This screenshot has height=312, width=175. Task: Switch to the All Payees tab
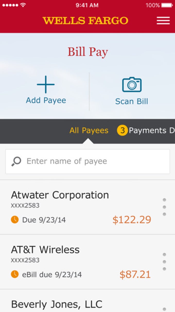(x=89, y=131)
